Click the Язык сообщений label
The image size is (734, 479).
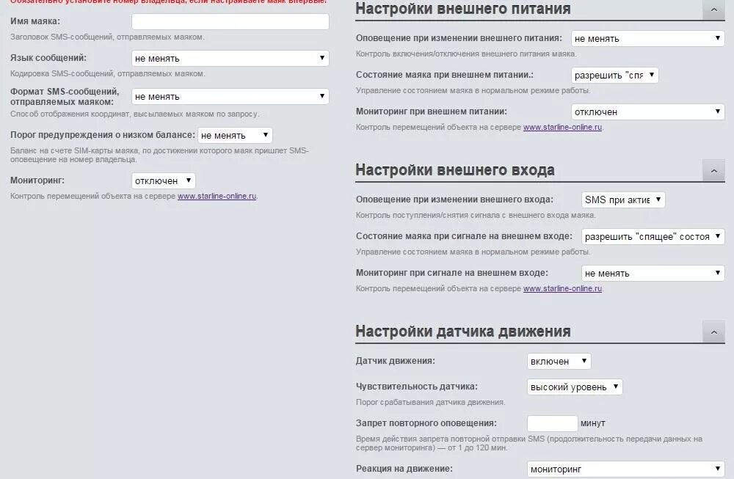click(48, 58)
